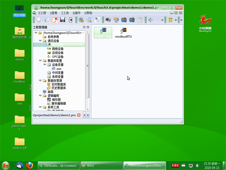Collapse the 数据库配置 tree node
Viewport: 226px width, 170px height.
tap(40, 61)
